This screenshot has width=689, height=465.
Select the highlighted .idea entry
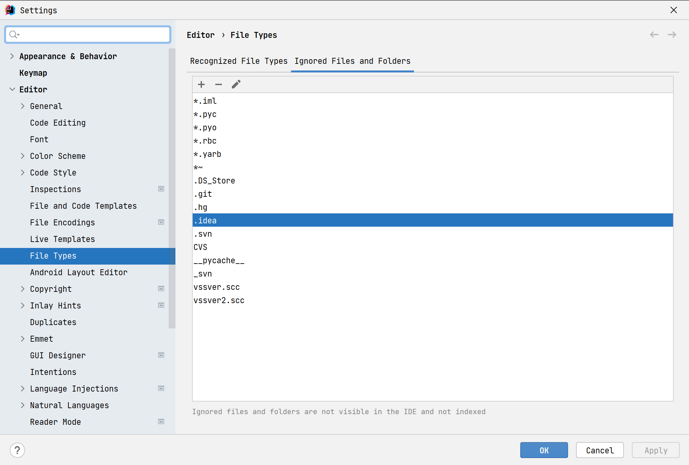tap(433, 220)
